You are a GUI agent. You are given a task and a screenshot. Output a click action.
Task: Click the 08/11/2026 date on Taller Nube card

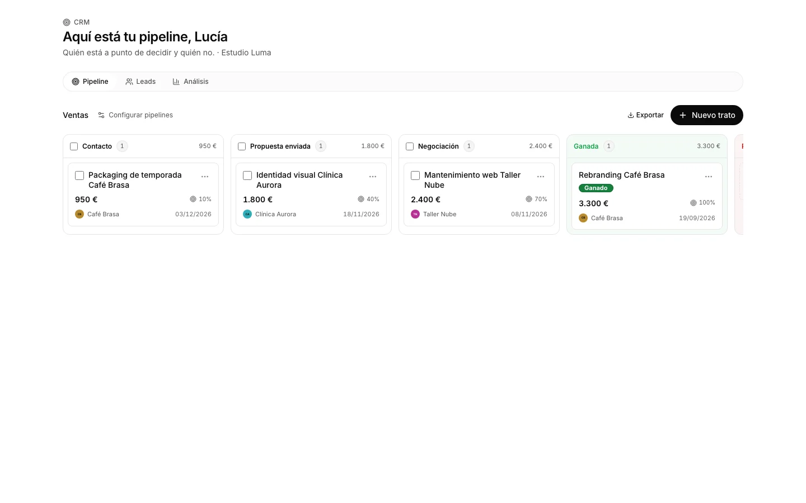[x=529, y=214]
